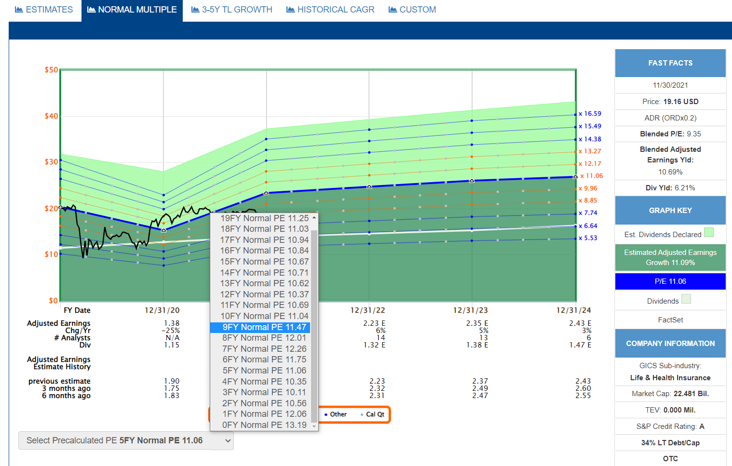
Task: Toggle the Dividends graph key entry
Action: (670, 300)
